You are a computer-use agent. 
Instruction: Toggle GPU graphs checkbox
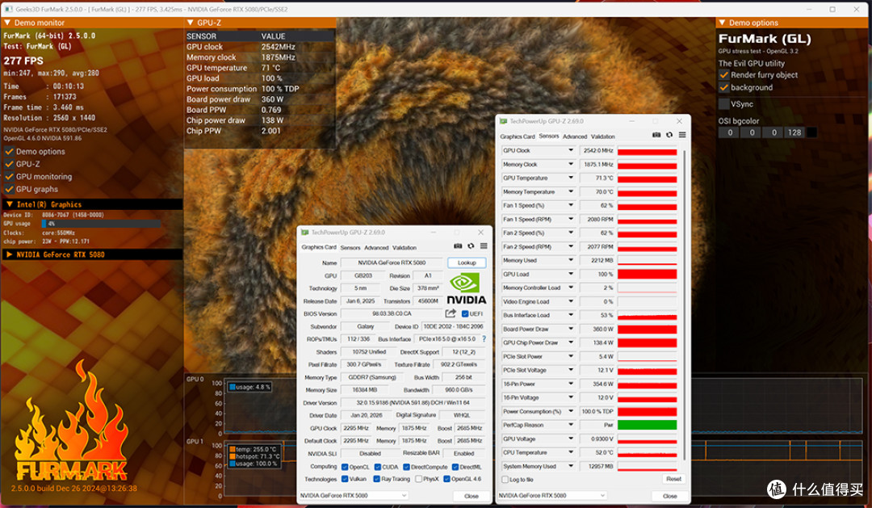click(9, 189)
